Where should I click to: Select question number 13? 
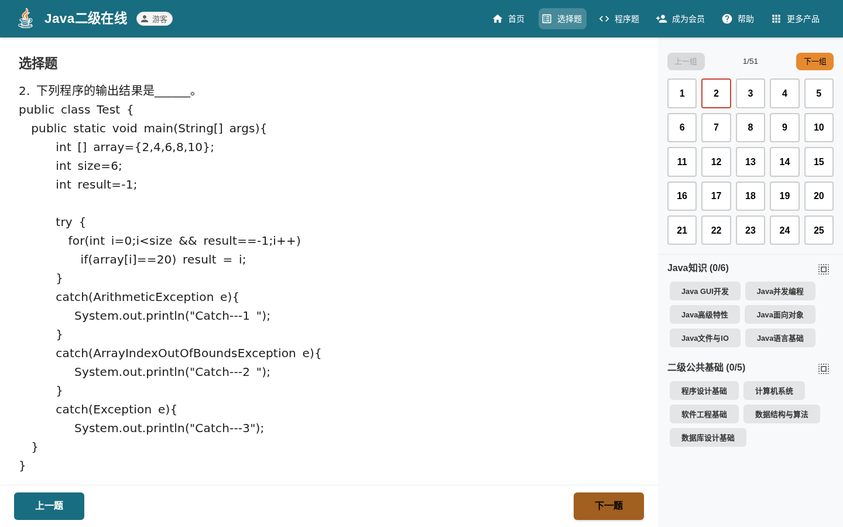(x=751, y=162)
